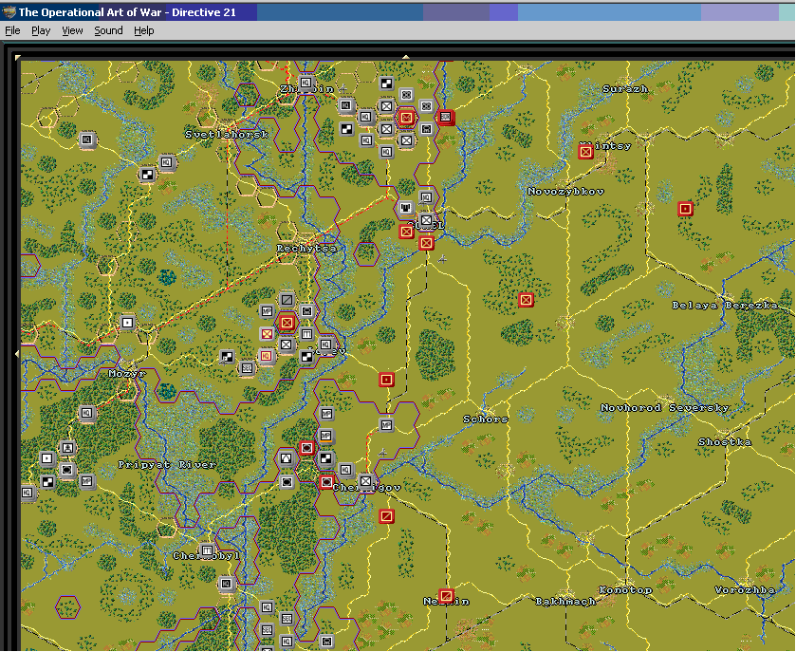Click the Svetlahorsk town label

click(227, 135)
